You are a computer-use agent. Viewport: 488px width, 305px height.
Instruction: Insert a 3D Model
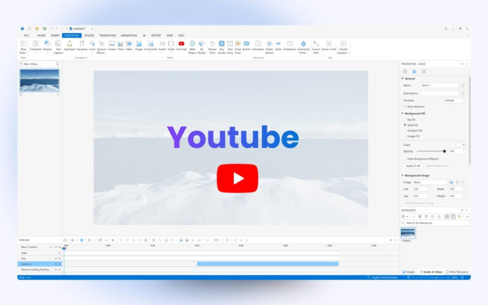click(201, 47)
